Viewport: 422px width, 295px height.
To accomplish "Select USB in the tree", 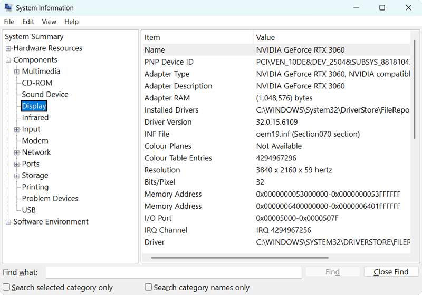I will click(29, 210).
